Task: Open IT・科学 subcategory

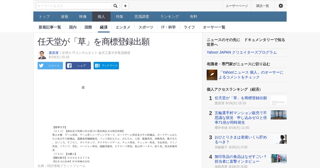Action: click(x=169, y=27)
